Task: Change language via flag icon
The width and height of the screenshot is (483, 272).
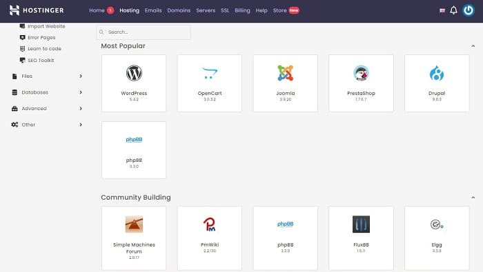Action: (x=442, y=10)
